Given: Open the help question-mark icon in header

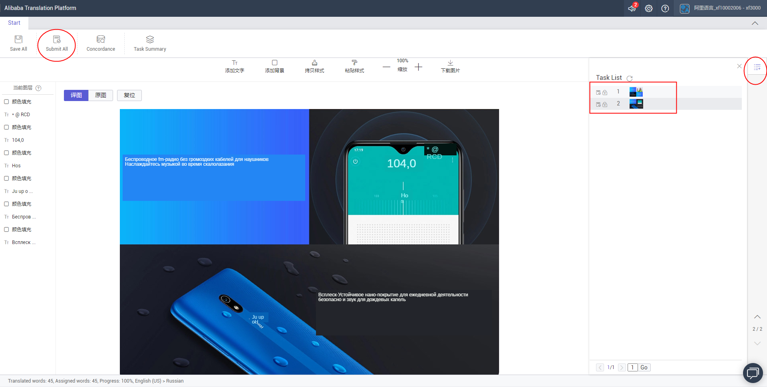Looking at the screenshot, I should 665,8.
